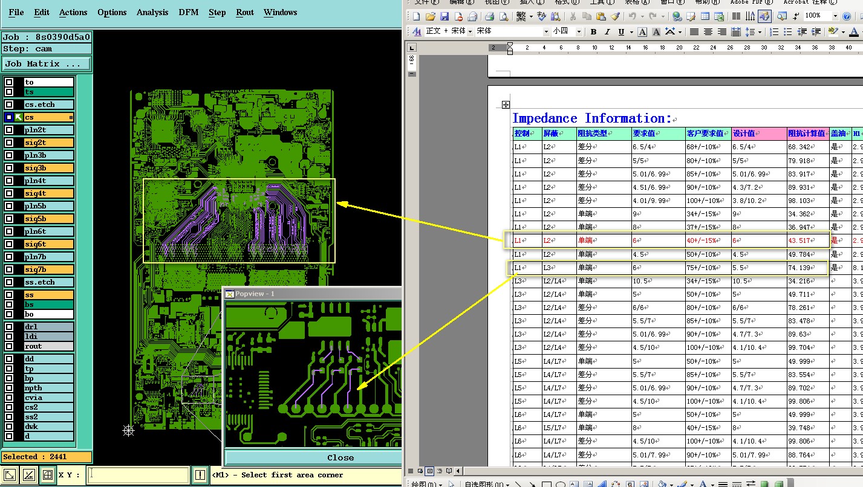Viewport: 863px width, 487px height.
Task: Toggle Bold formatting in Word
Action: click(593, 32)
